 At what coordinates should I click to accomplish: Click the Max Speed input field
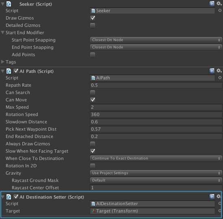pos(156,107)
